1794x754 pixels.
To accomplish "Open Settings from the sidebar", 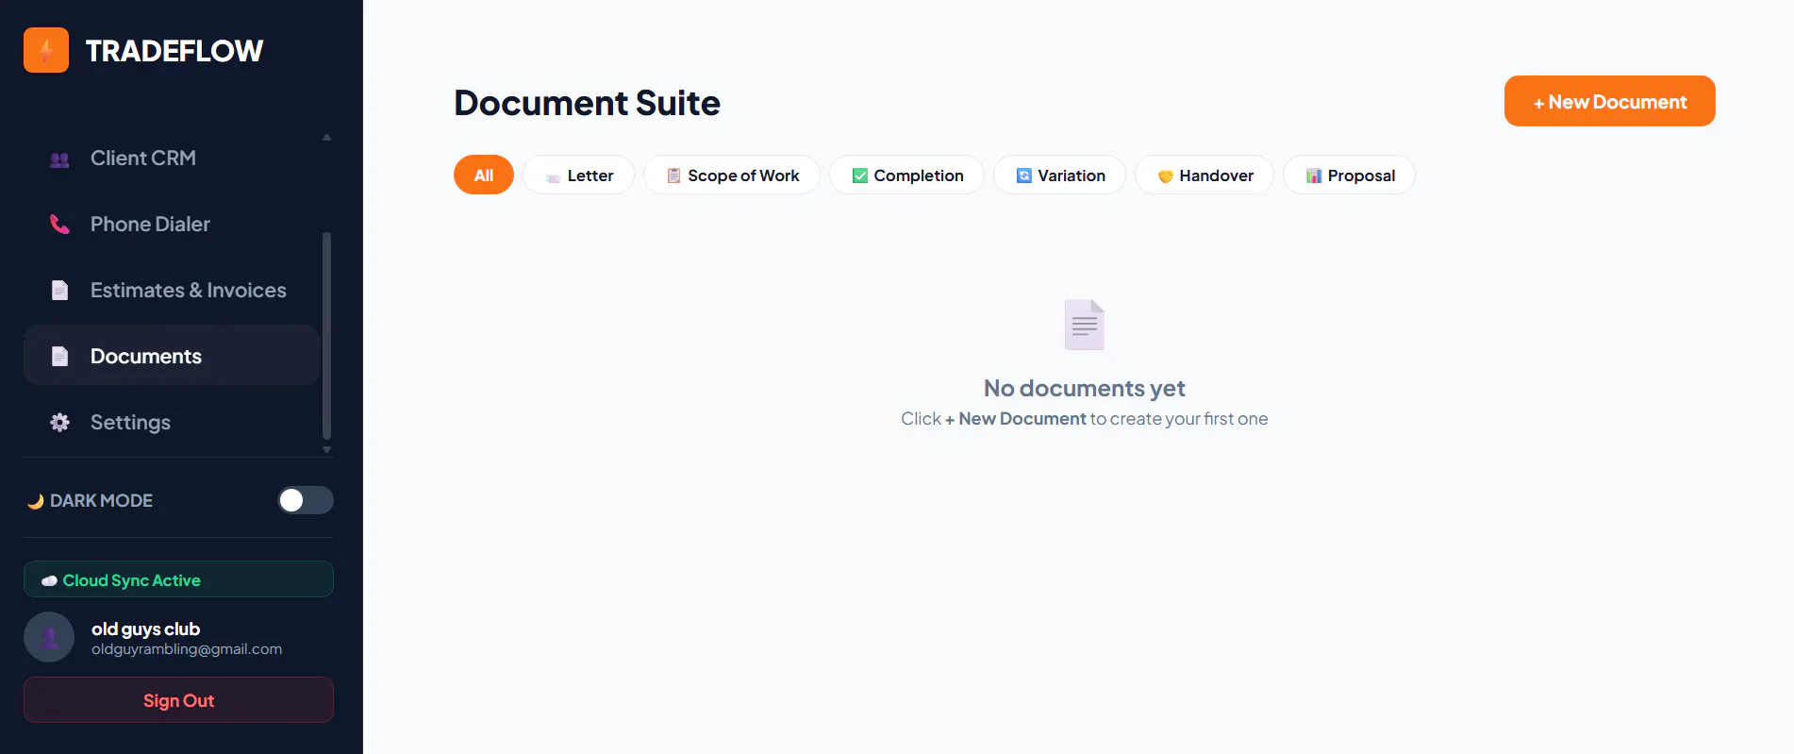I will pyautogui.click(x=172, y=422).
